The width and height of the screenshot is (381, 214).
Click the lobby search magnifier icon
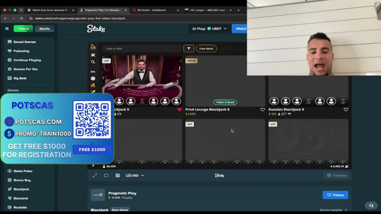(x=93, y=62)
